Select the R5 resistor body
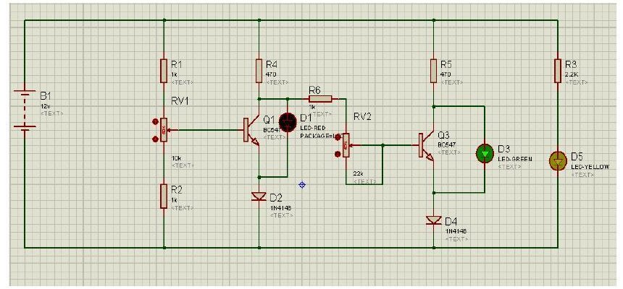Screen dimensions: 623x289 pos(433,71)
